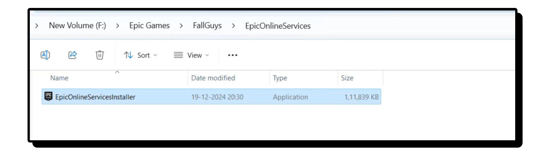Expand chevron after Epic Games breadcrumb

181,26
